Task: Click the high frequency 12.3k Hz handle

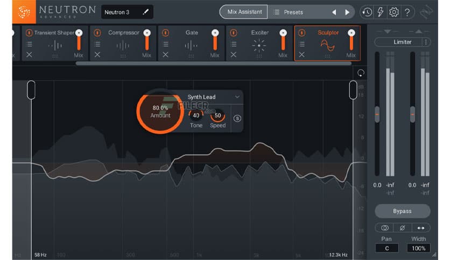Action: [353, 90]
